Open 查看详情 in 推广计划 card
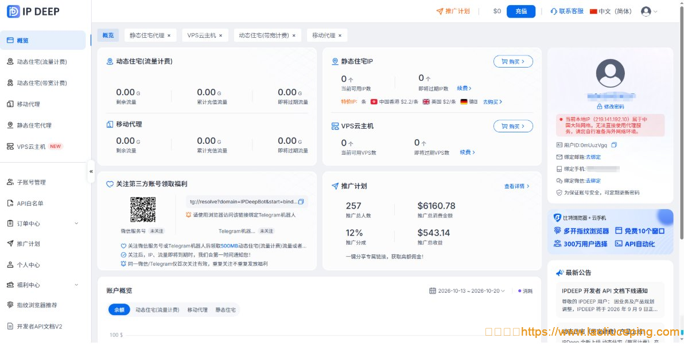Screen dimensions: 684x346 (x=517, y=186)
